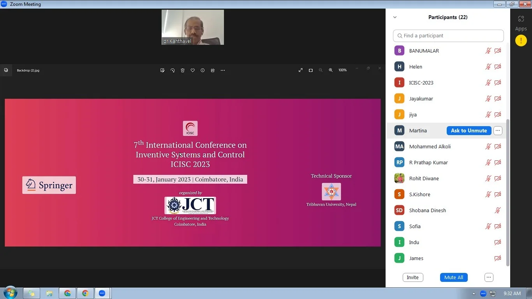Image resolution: width=532 pixels, height=299 pixels.
Task: Click Rohit Diwane's profile photo avatar
Action: [399, 178]
